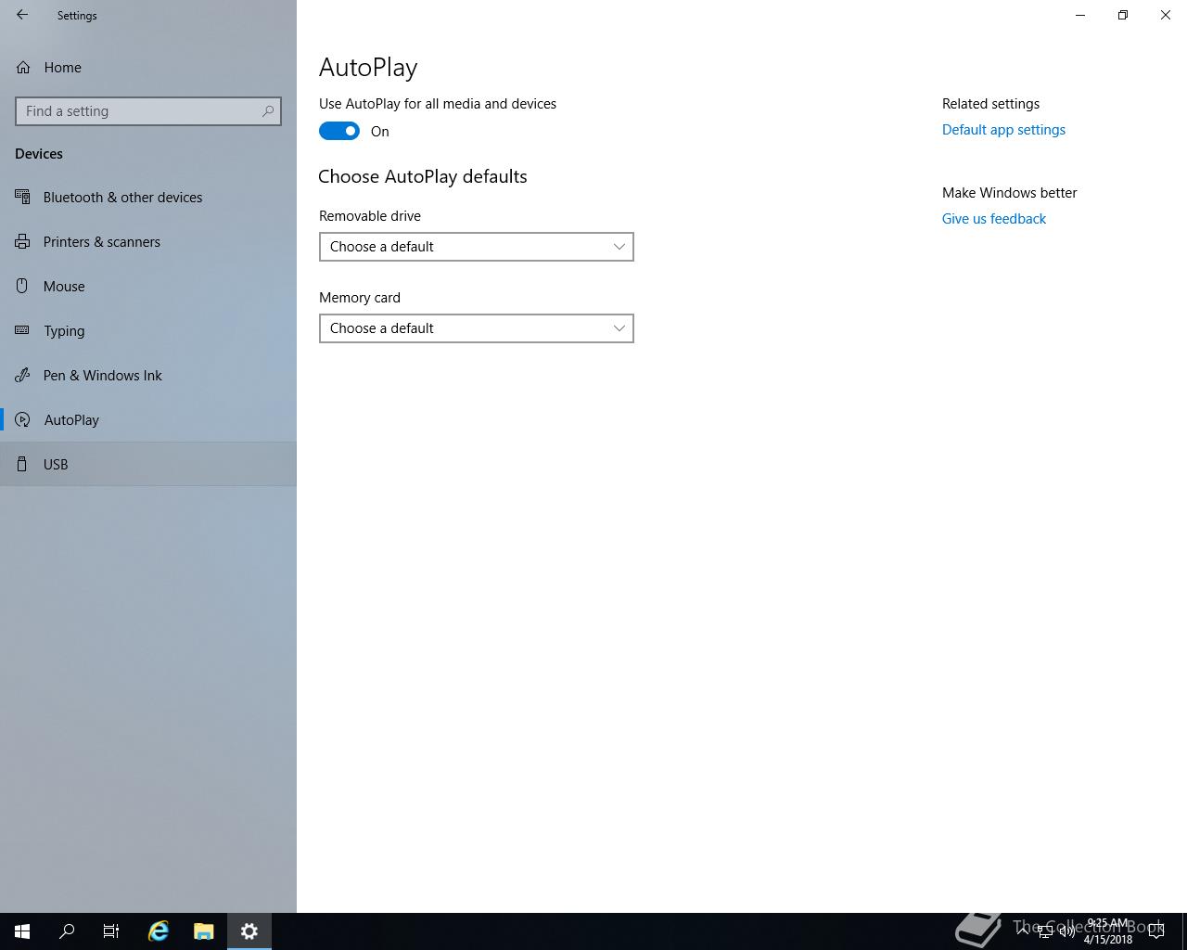The width and height of the screenshot is (1187, 950).
Task: Click the AutoPlay sidebar icon
Action: pyautogui.click(x=22, y=419)
